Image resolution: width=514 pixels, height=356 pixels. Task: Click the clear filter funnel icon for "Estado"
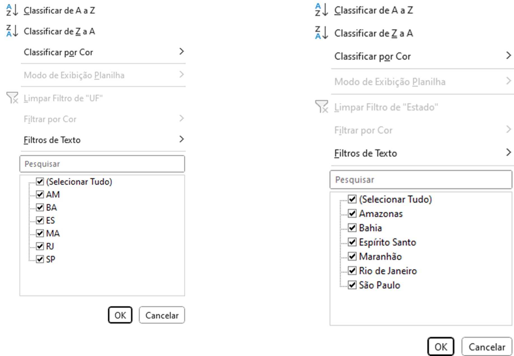point(321,107)
